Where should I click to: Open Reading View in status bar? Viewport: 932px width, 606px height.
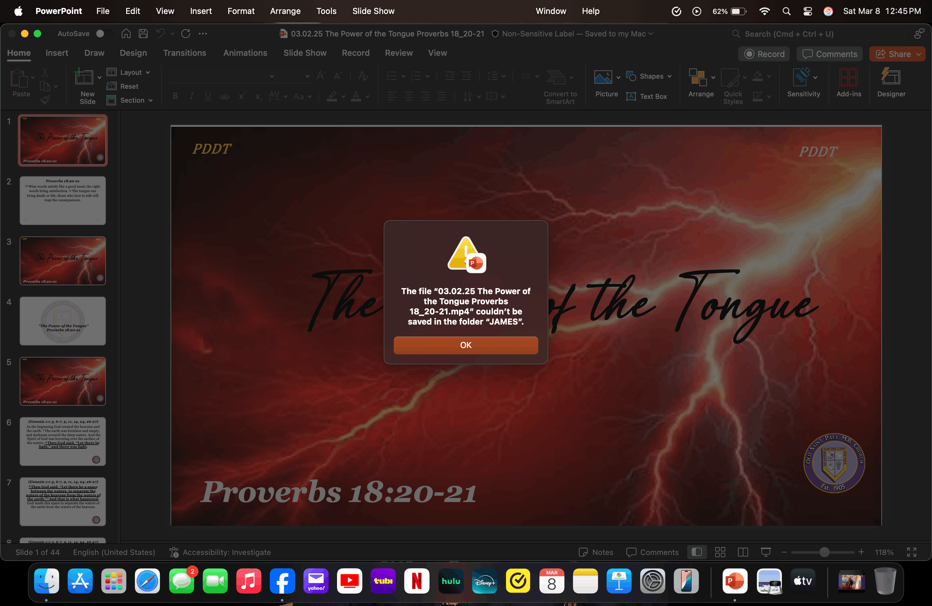(742, 552)
